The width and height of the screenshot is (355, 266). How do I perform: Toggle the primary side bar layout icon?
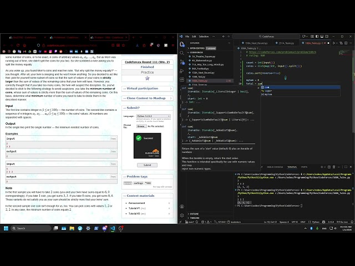317,37
